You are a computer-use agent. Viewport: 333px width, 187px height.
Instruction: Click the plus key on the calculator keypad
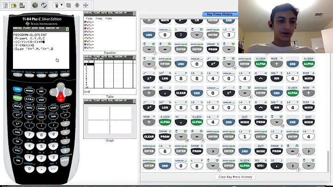pos(65,150)
